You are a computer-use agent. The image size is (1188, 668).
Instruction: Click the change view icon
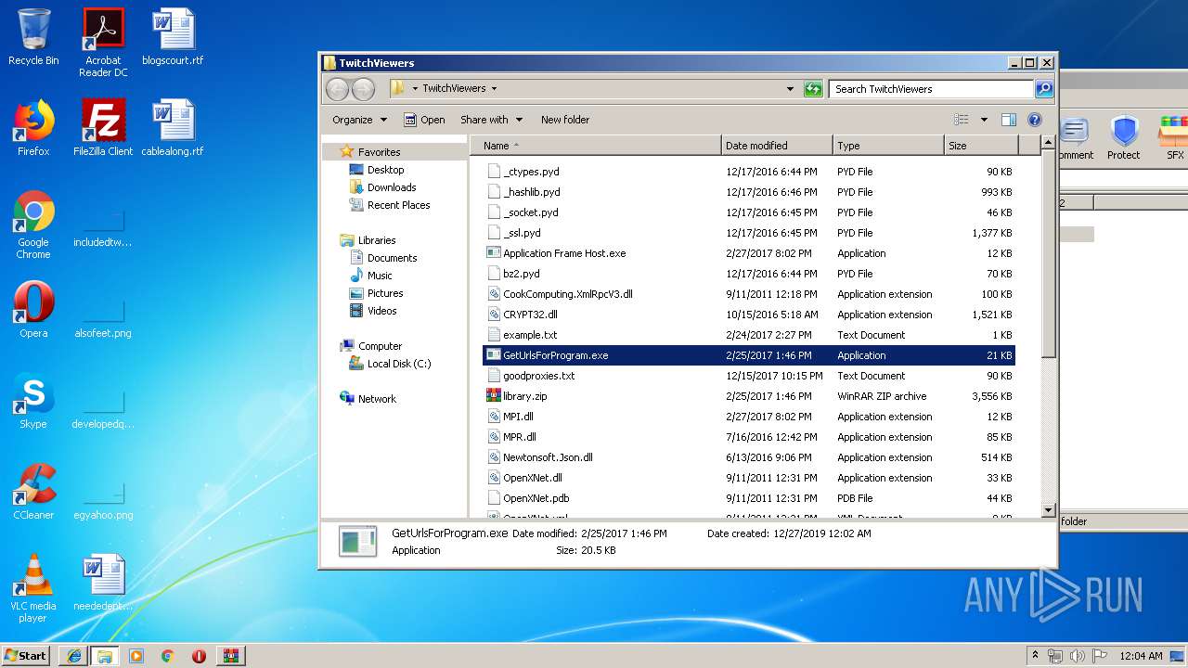coord(962,120)
